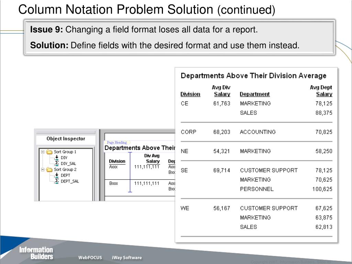Click the NE division cell
This screenshot has height=264, width=352.
[185, 151]
